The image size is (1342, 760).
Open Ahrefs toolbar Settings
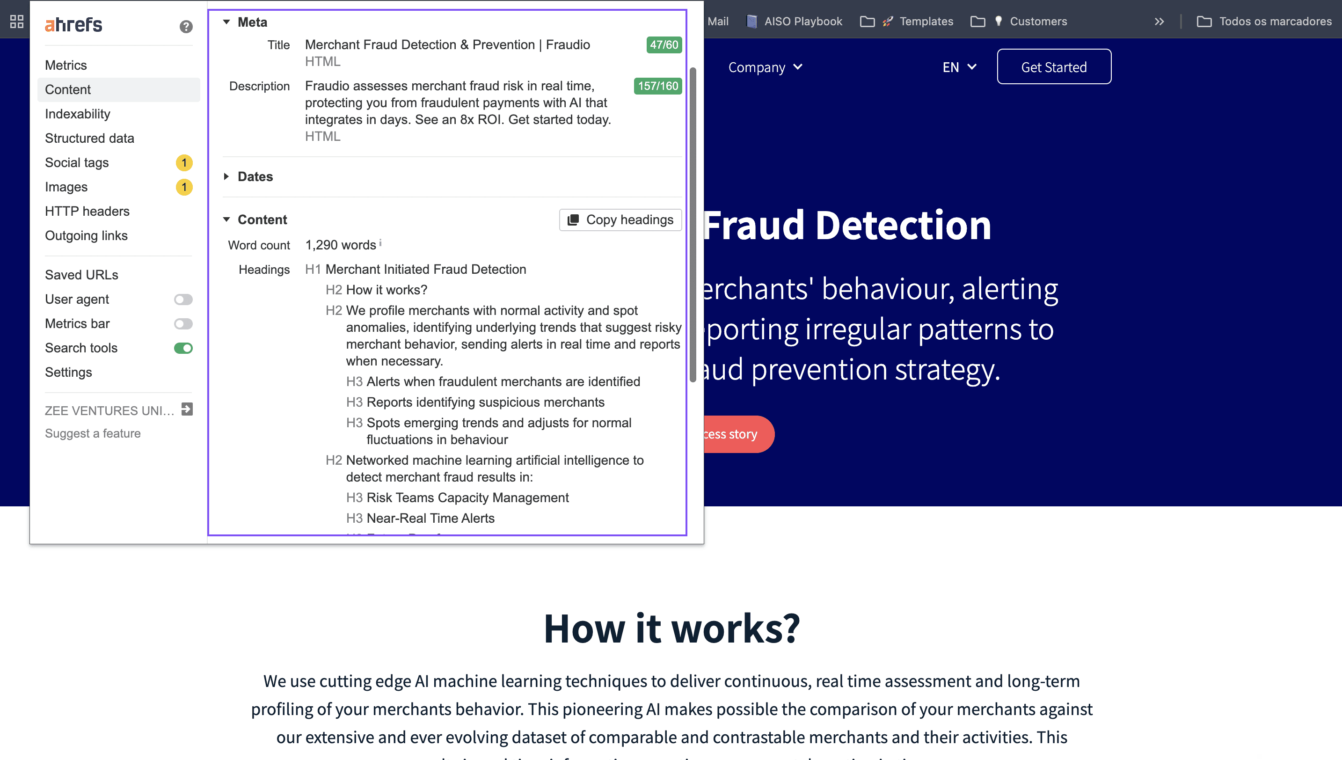click(118, 373)
